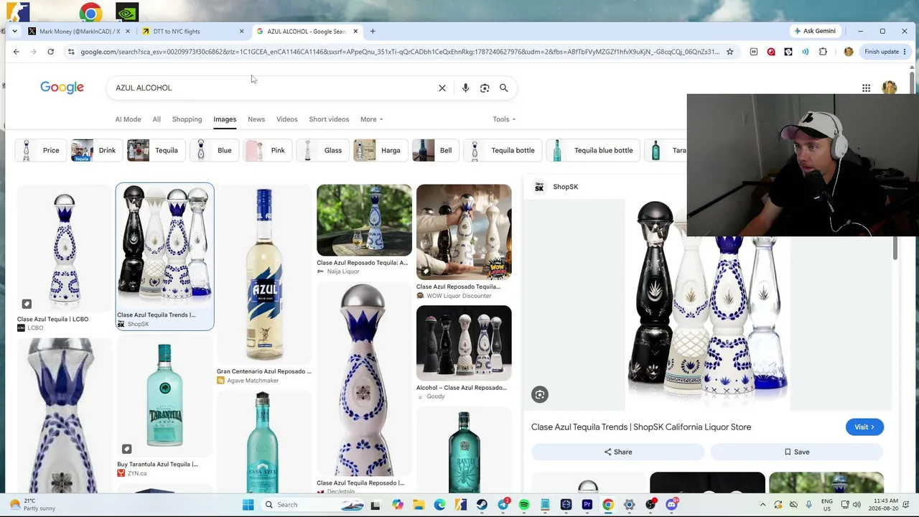919x517 pixels.
Task: Filter images by the Pink chip
Action: [x=266, y=150]
